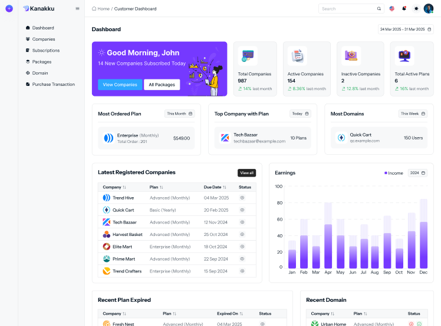This screenshot has width=441, height=326.
Task: Open the user profile avatar
Action: (x=429, y=9)
